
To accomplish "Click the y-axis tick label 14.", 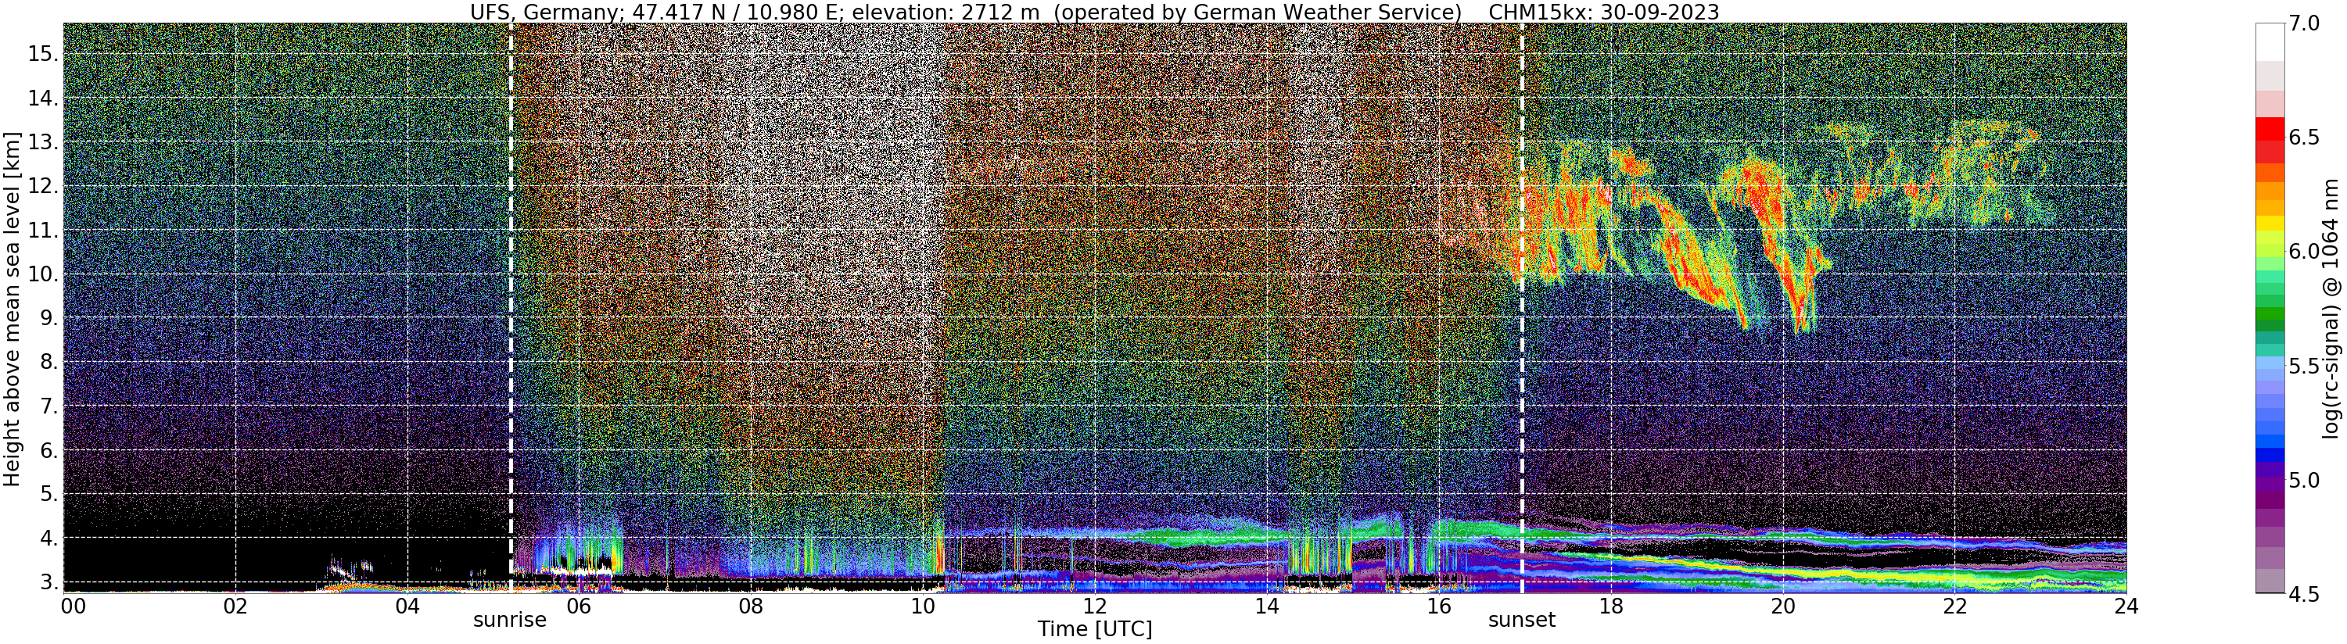I will tap(43, 98).
